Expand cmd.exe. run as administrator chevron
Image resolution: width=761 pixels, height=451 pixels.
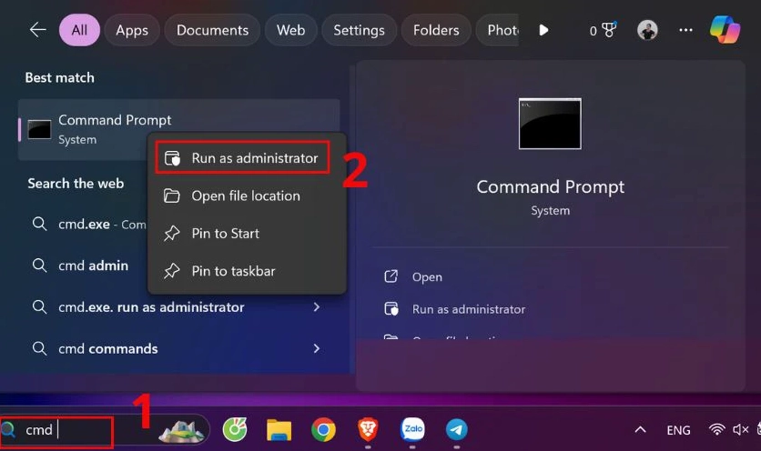coord(317,307)
